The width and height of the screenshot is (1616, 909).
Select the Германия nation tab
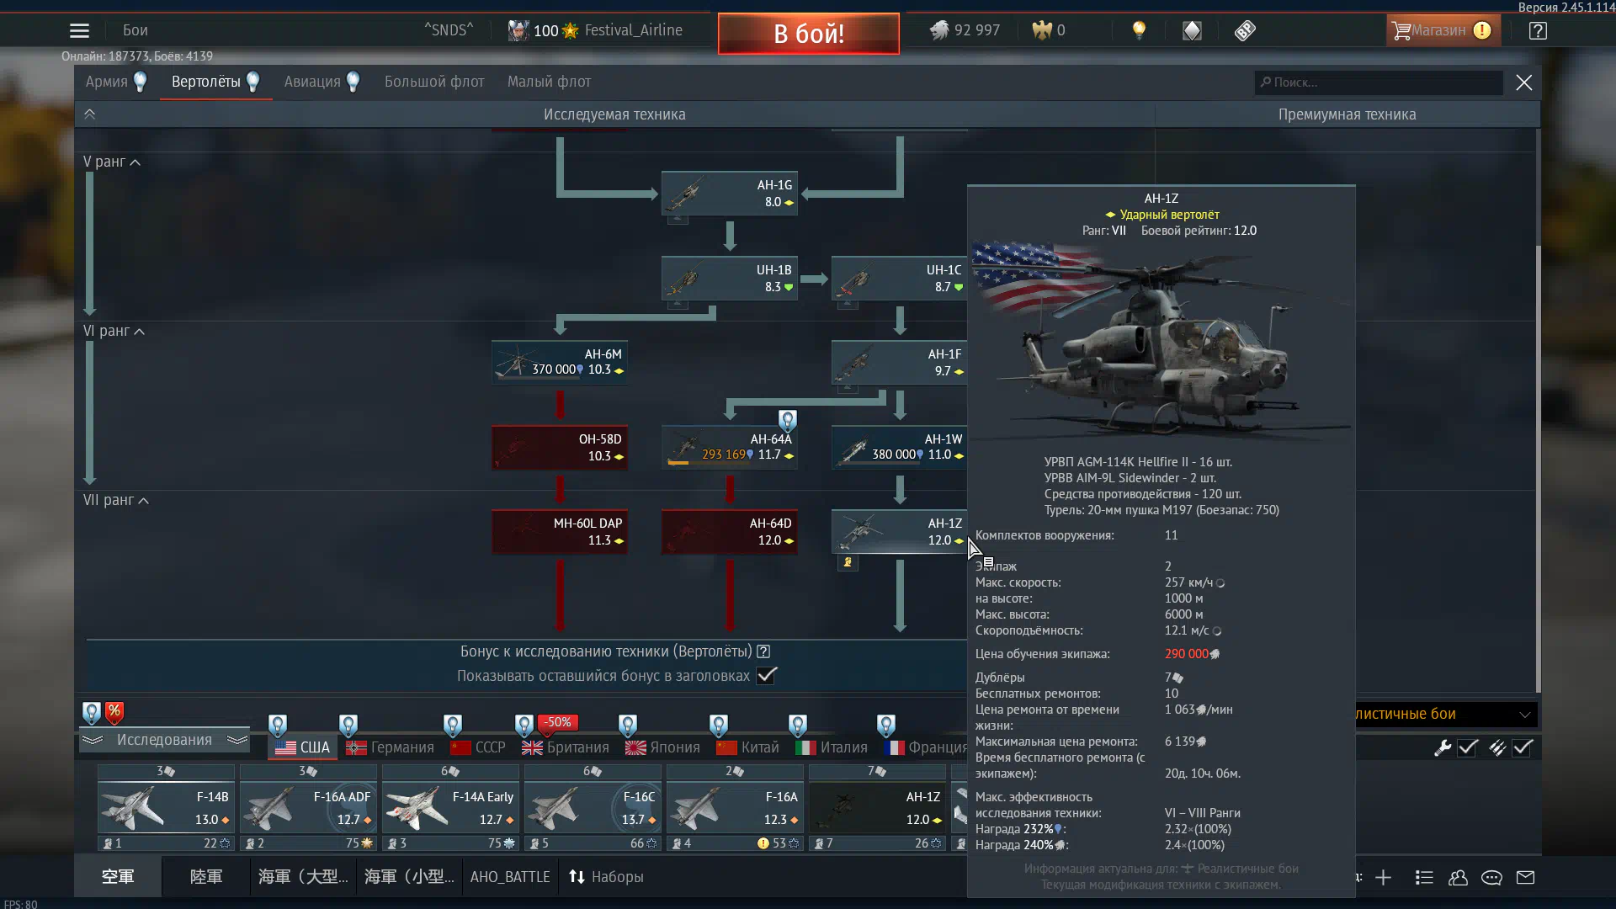(x=390, y=747)
